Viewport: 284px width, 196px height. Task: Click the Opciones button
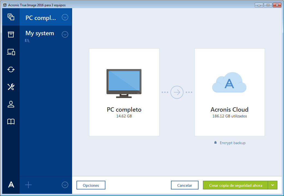click(91, 185)
